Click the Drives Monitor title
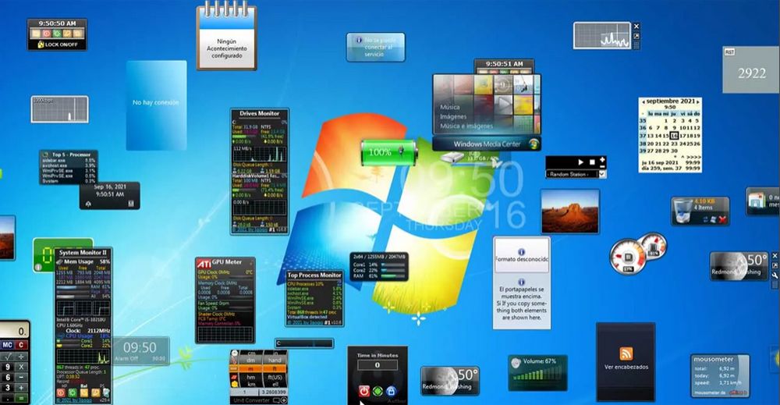Screen dimensions: 780x405 pos(259,113)
